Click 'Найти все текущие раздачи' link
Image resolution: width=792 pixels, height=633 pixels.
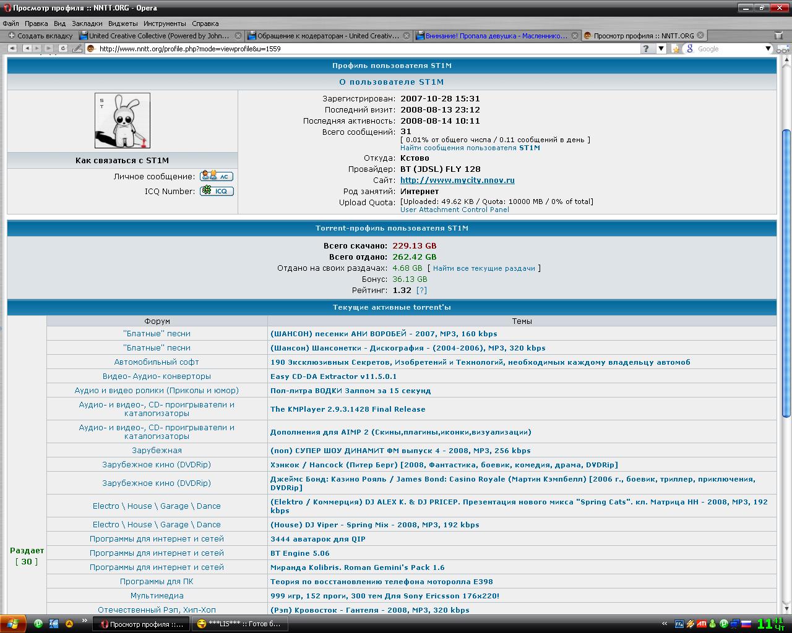pyautogui.click(x=484, y=268)
